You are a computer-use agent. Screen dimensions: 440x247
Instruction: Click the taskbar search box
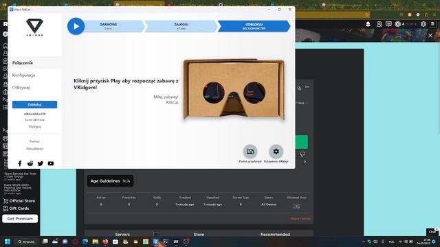(26, 242)
